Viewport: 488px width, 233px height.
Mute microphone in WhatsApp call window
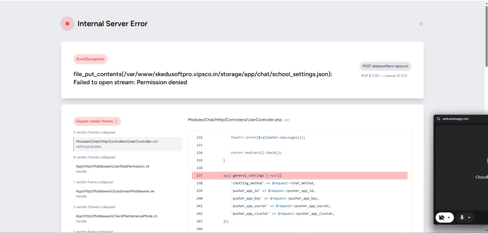point(462,217)
